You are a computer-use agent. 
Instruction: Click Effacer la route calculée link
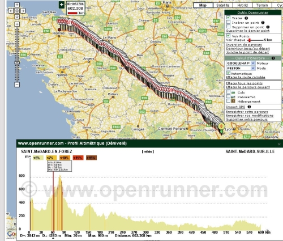click(246, 77)
